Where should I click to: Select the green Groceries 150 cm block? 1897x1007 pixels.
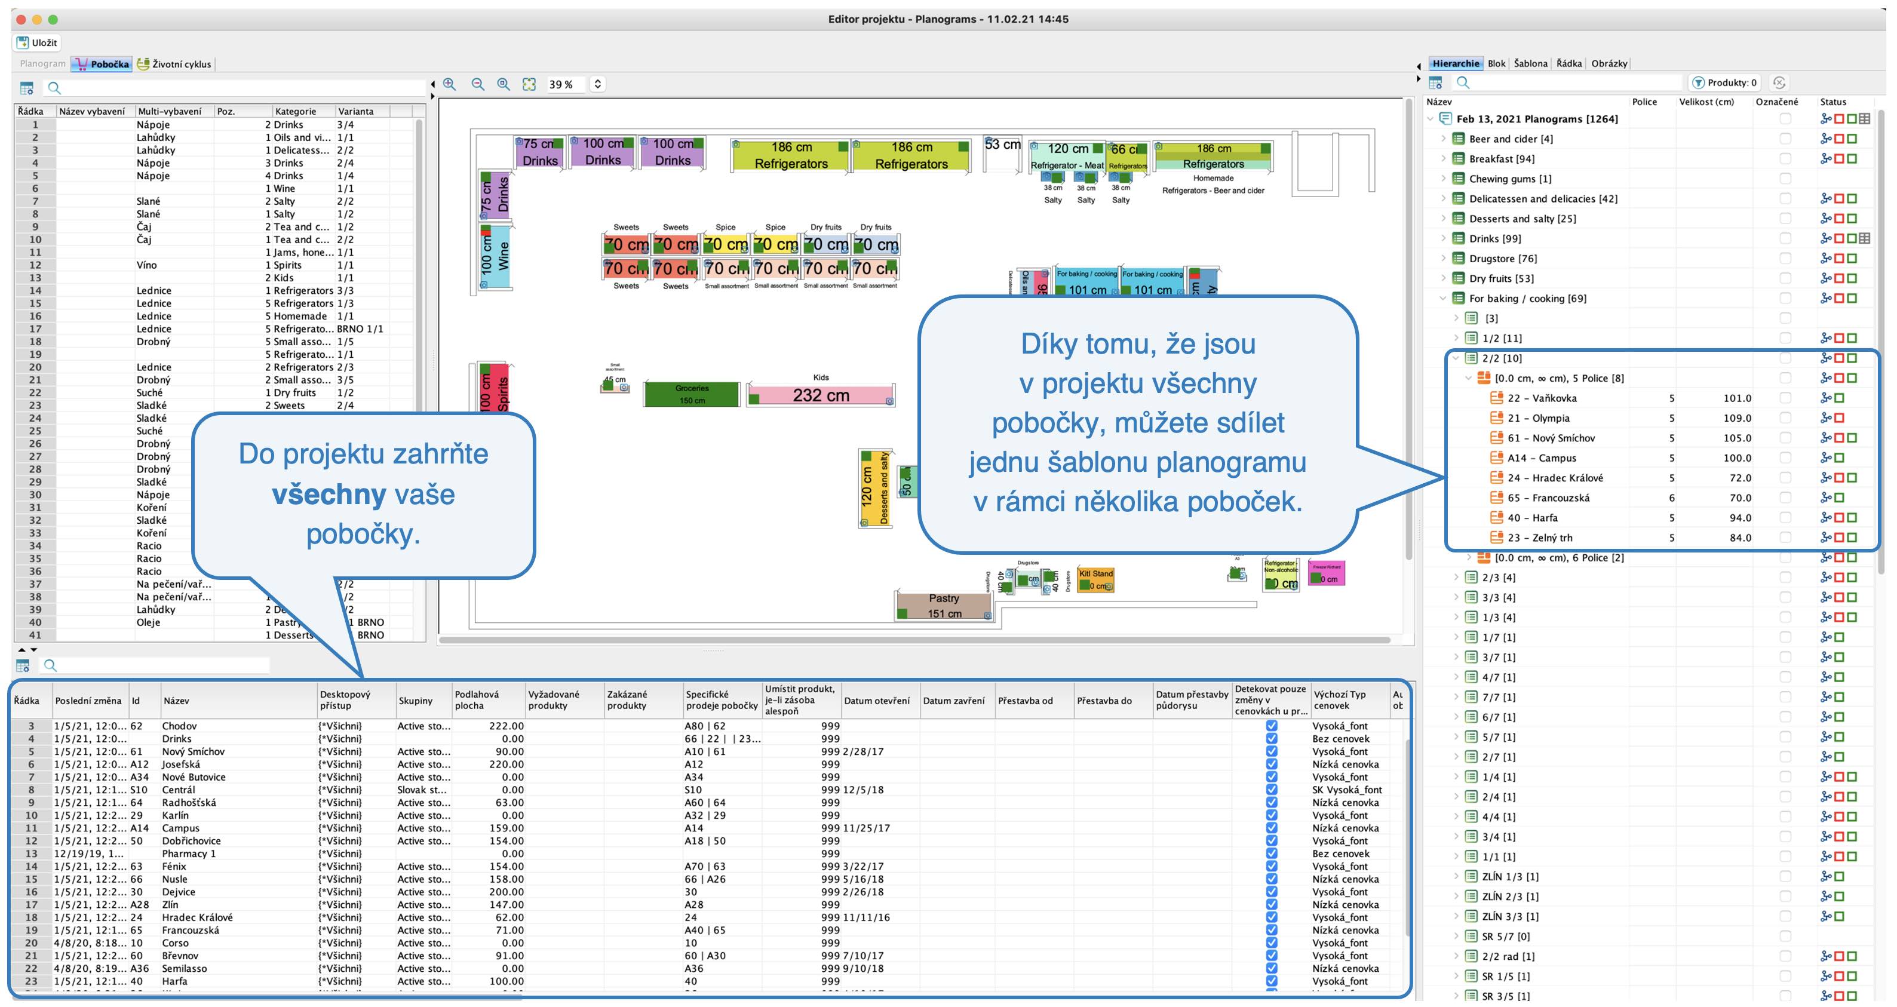(692, 394)
